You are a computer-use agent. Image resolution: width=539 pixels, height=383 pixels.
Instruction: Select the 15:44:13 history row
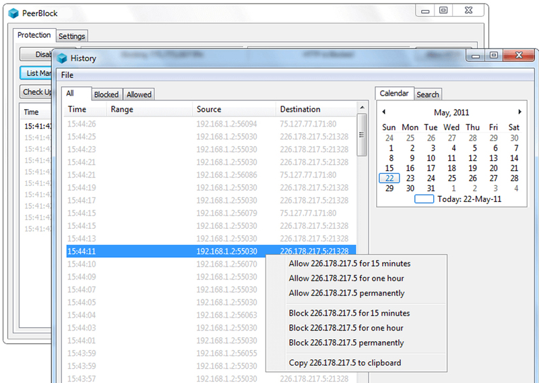coord(211,238)
